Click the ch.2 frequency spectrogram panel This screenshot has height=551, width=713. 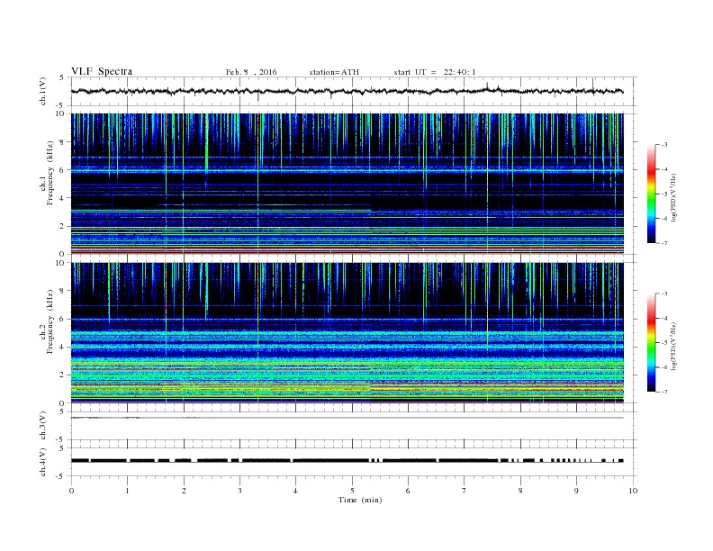click(x=347, y=332)
